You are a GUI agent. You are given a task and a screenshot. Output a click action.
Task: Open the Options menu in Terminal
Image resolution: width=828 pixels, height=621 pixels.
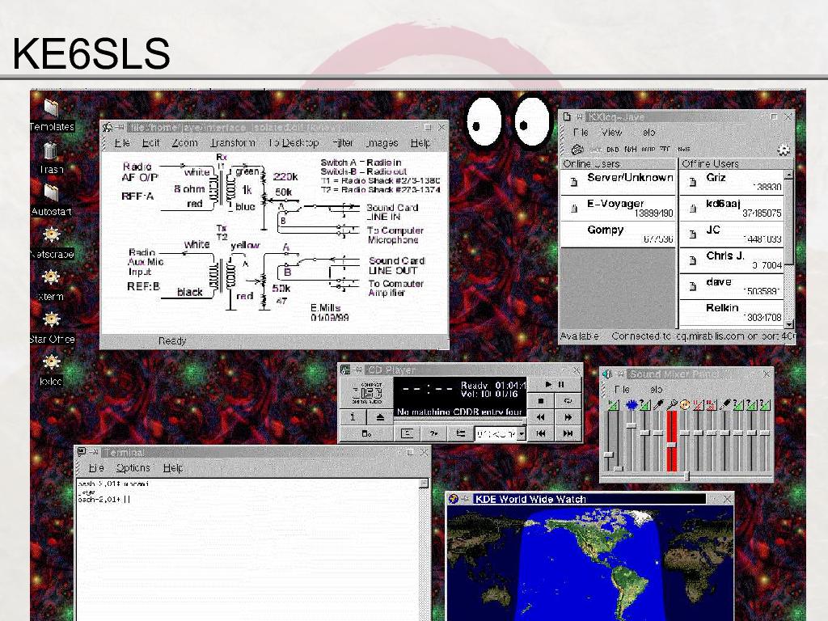tap(133, 468)
